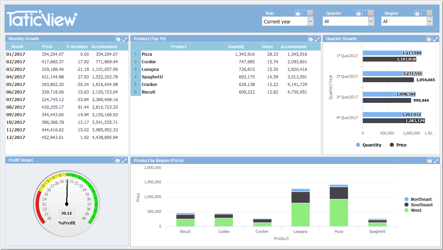This screenshot has height=250, width=443.
Task: Click the Southeast legend color marker
Action: 406,205
